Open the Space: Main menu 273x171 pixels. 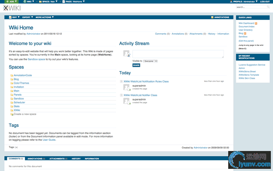(x=48, y=1)
